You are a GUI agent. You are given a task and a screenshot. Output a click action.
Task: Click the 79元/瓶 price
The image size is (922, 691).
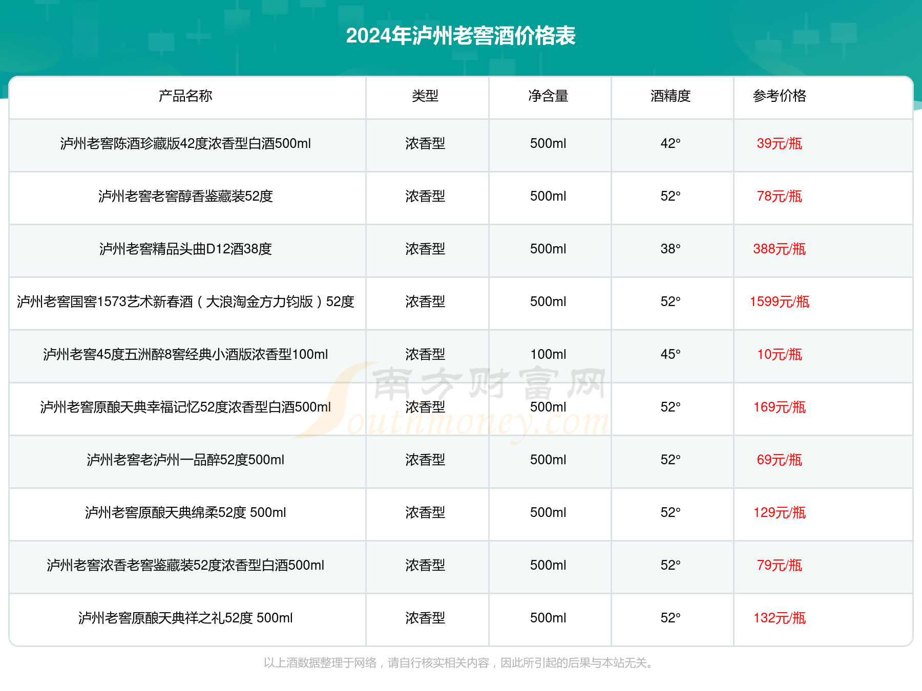click(x=780, y=565)
